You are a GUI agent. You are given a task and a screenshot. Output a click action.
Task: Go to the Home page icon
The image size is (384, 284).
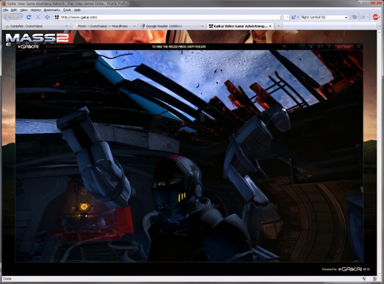[47, 17]
